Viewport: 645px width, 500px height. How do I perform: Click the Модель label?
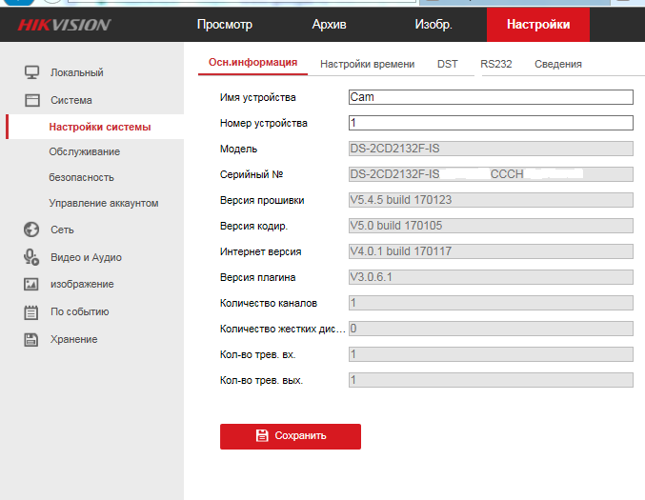pos(238,149)
